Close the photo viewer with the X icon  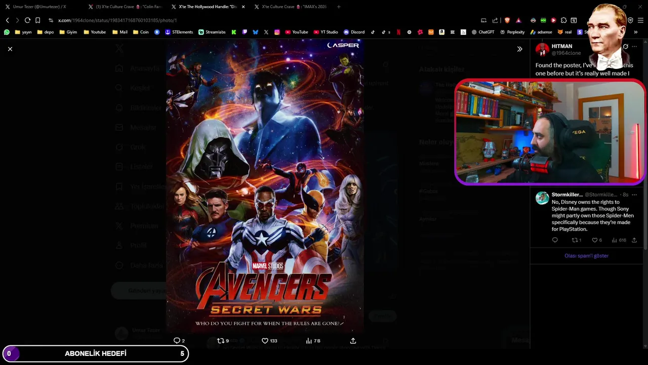[x=10, y=49]
